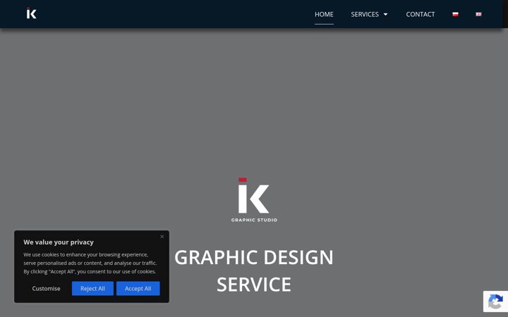
Task: Click the 'We value your privacy' heading
Action: tap(59, 242)
